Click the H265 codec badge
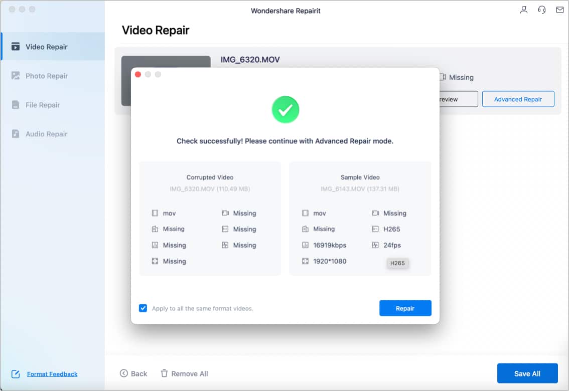 click(x=397, y=263)
